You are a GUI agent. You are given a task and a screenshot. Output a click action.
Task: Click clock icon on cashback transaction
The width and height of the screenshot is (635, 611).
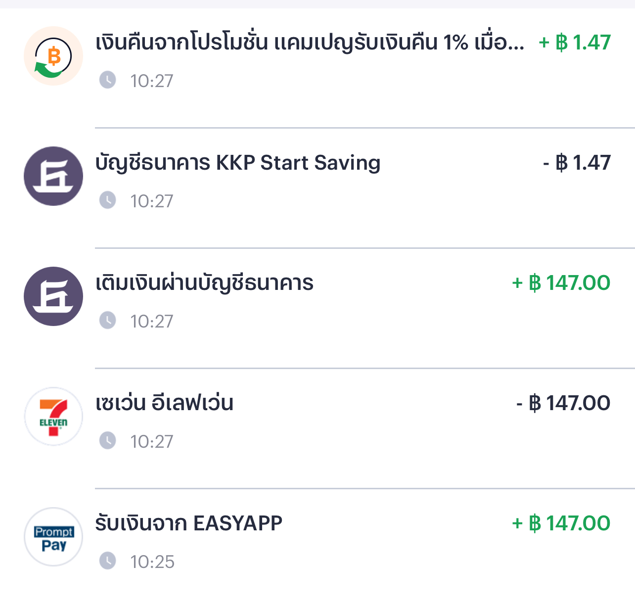point(107,80)
